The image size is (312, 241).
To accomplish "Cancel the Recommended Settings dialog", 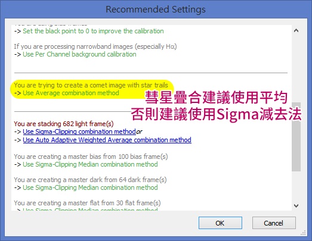I will [274, 223].
